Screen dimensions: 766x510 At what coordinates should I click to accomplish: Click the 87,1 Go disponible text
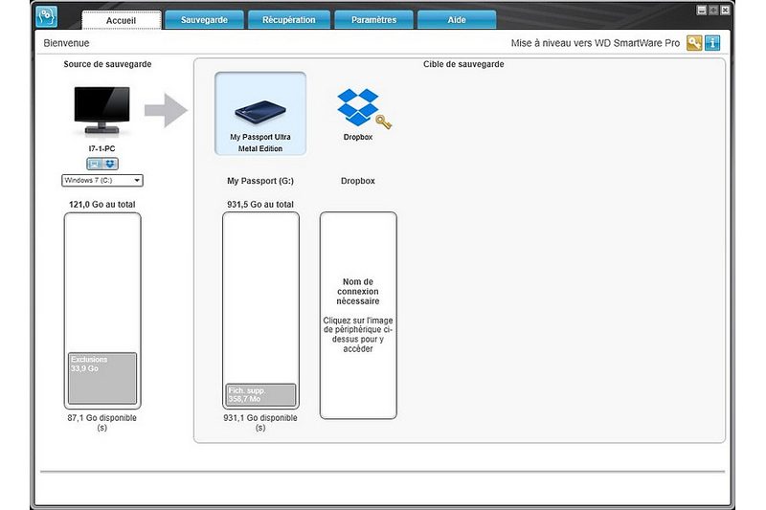102,423
